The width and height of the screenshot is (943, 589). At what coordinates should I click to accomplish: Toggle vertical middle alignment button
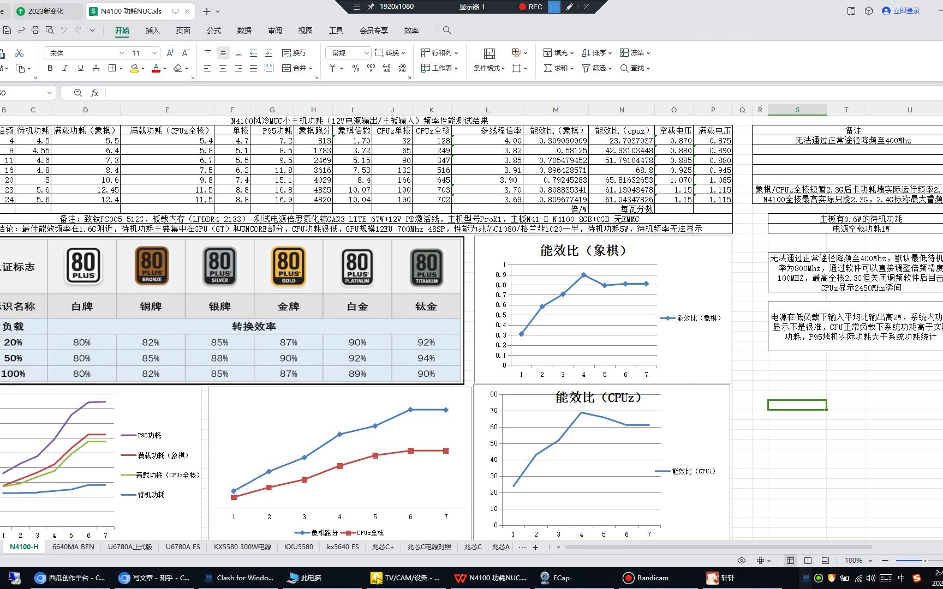(x=223, y=53)
